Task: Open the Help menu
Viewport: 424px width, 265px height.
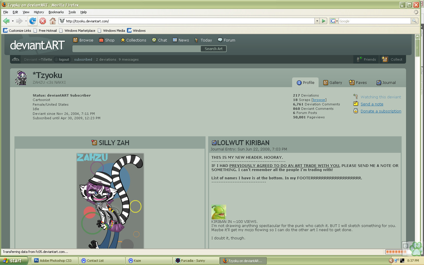Action: [84, 12]
